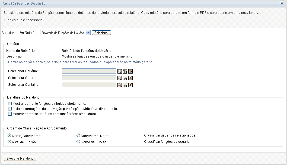Screen dimensions: 287x165
Task: Click the search icon for Selecionar Usuário
Action: pyautogui.click(x=119, y=71)
